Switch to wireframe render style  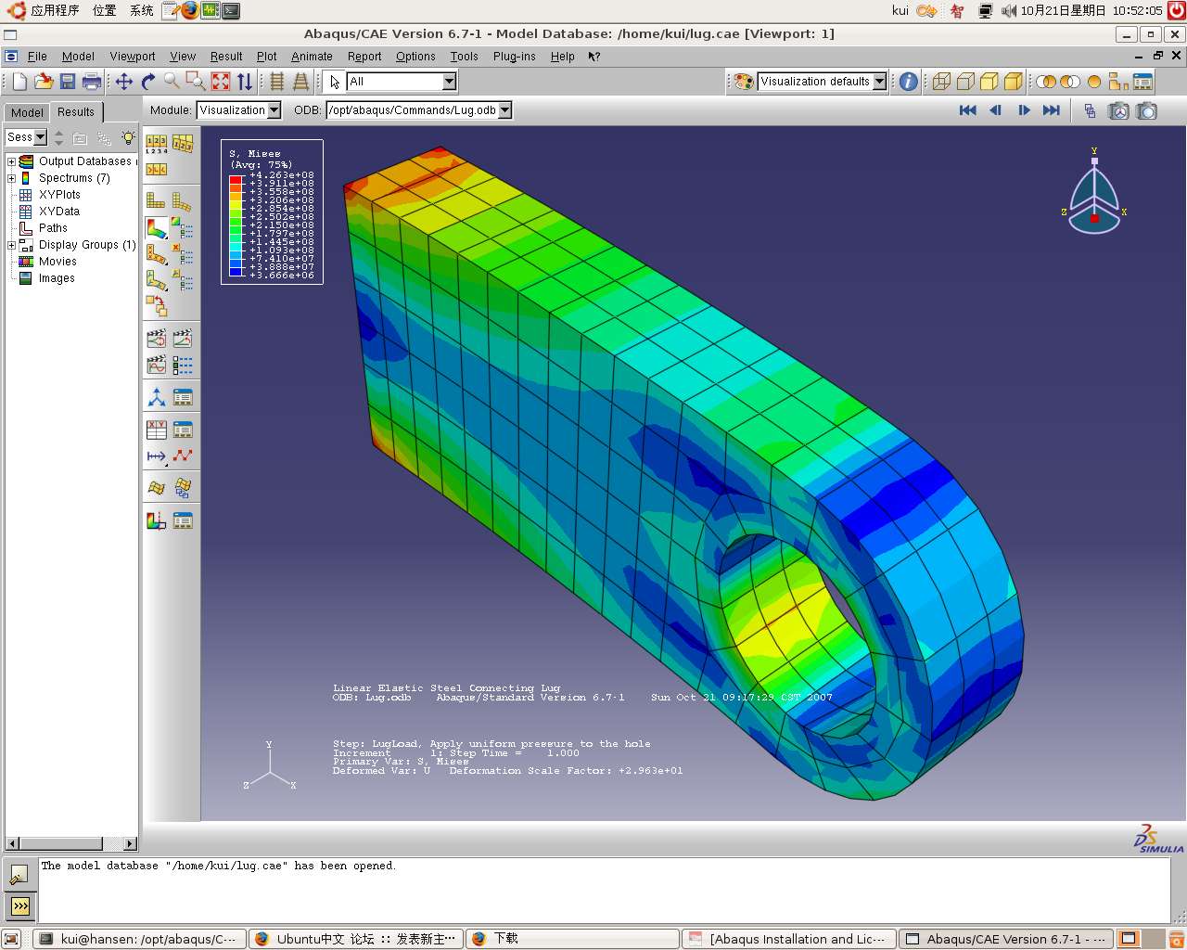coord(941,82)
